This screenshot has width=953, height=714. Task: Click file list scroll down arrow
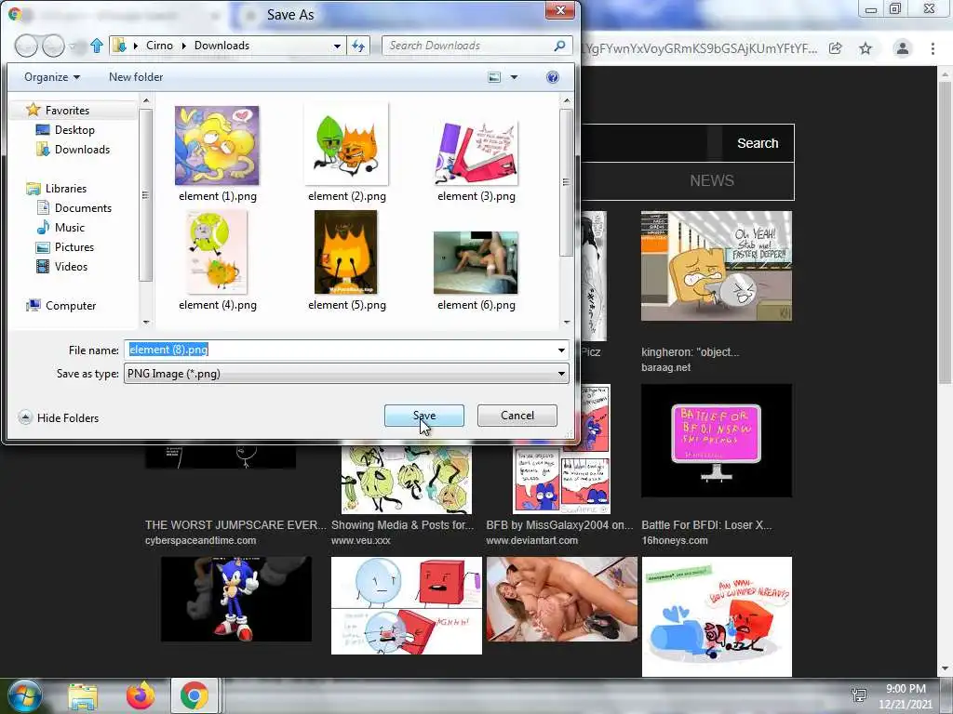click(567, 323)
